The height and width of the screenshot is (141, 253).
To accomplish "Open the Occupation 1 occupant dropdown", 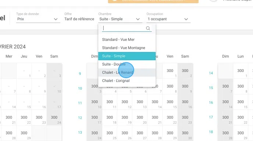I will 168,19.
